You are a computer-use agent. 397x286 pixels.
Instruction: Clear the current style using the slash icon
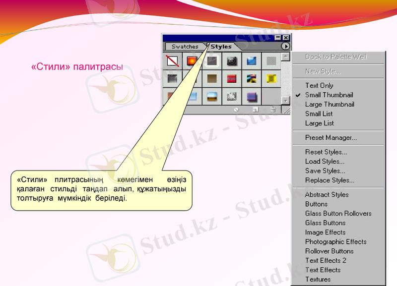[236, 109]
